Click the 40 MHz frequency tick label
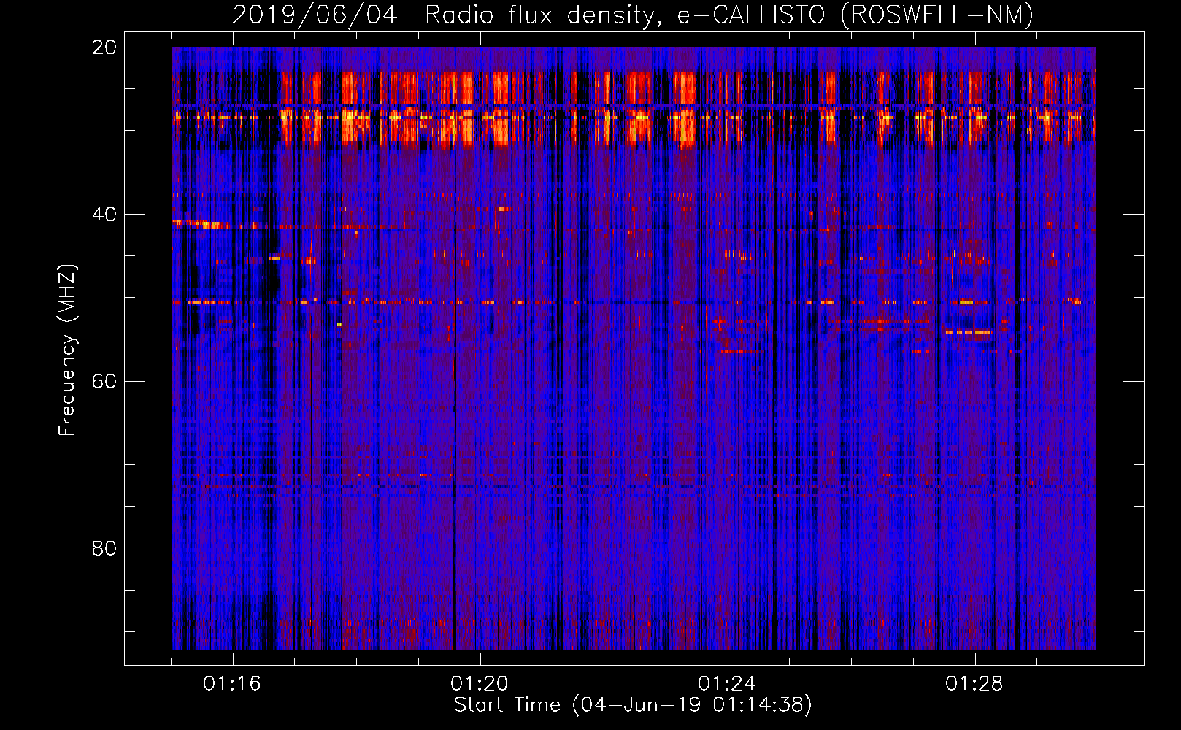1181x730 pixels. [x=104, y=215]
